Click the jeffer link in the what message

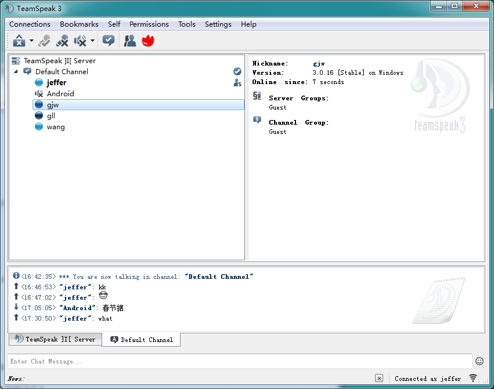pos(75,318)
